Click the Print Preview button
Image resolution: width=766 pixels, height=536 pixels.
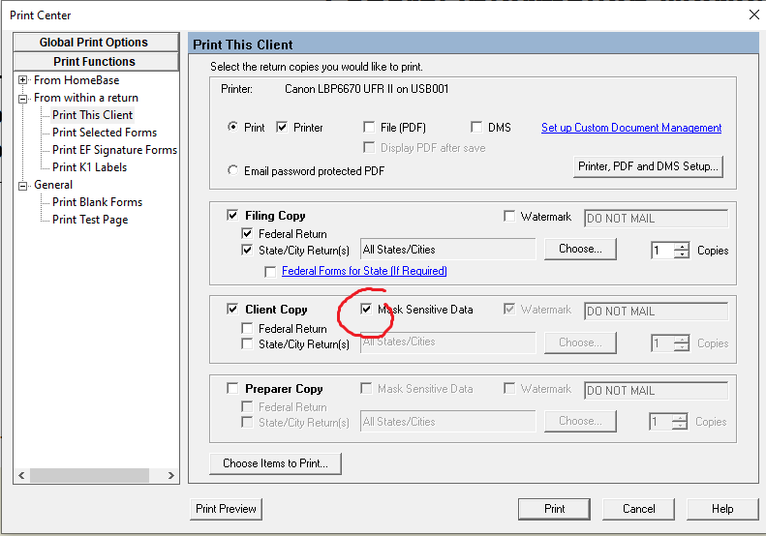pyautogui.click(x=226, y=509)
